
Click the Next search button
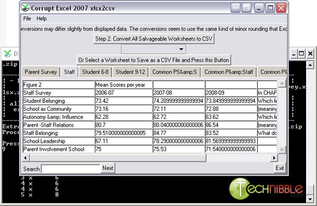[108, 168]
